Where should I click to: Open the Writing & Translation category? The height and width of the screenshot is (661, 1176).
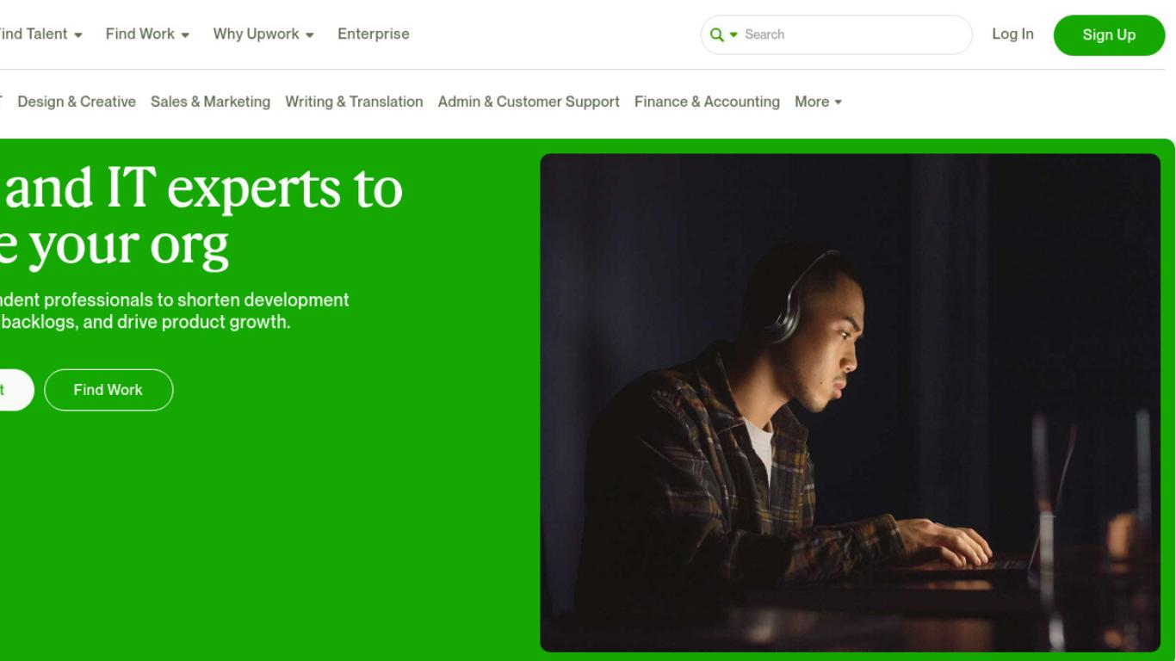354,102
